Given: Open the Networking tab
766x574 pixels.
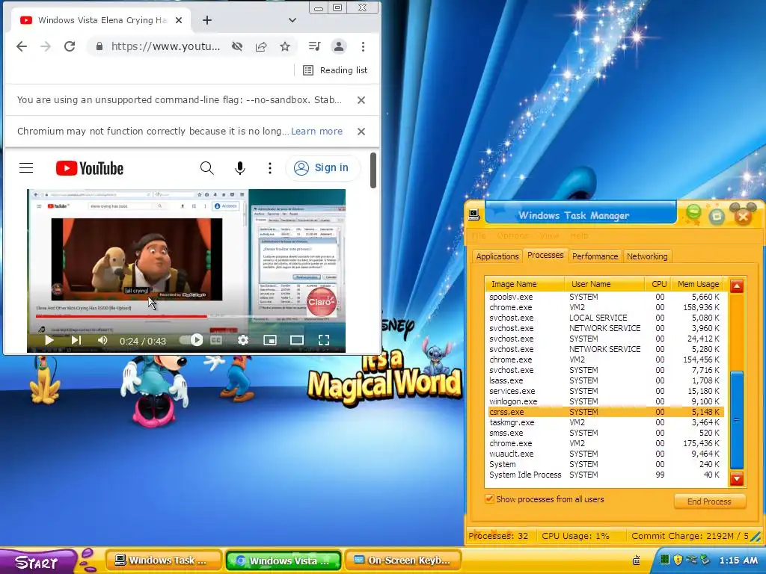Looking at the screenshot, I should (647, 257).
